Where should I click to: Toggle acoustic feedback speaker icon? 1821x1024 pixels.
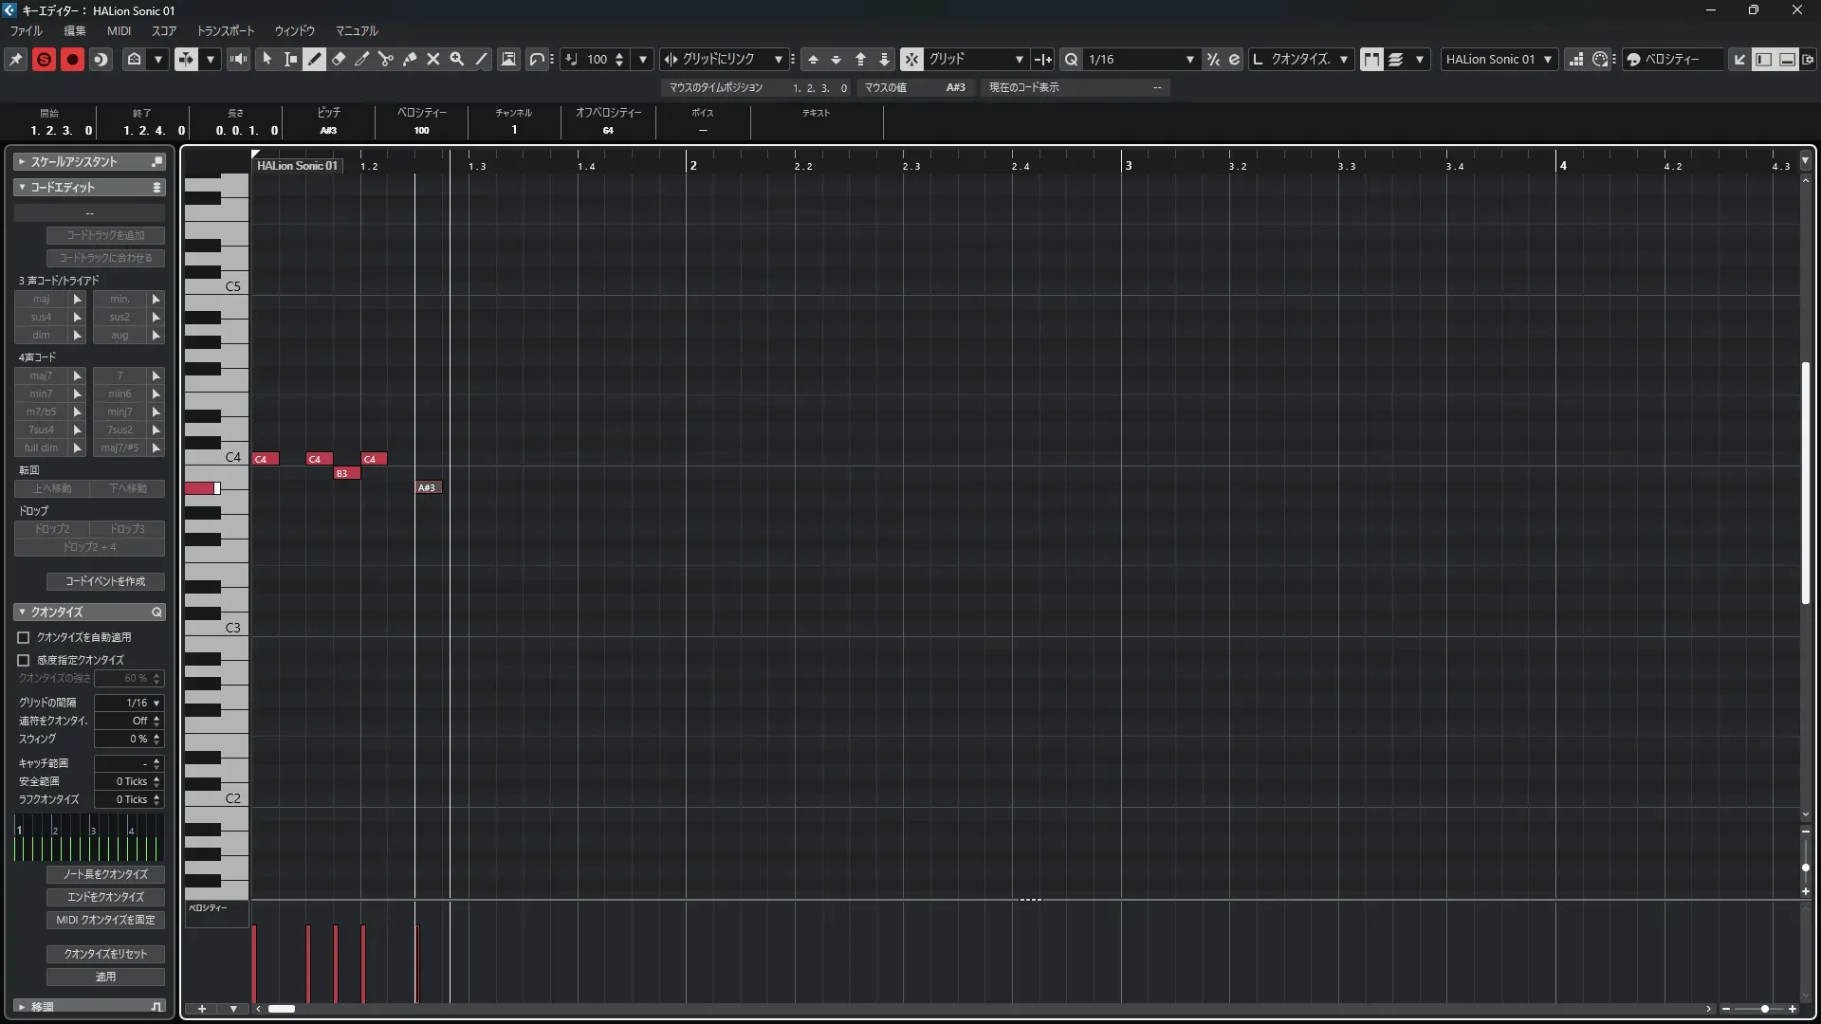click(x=238, y=59)
